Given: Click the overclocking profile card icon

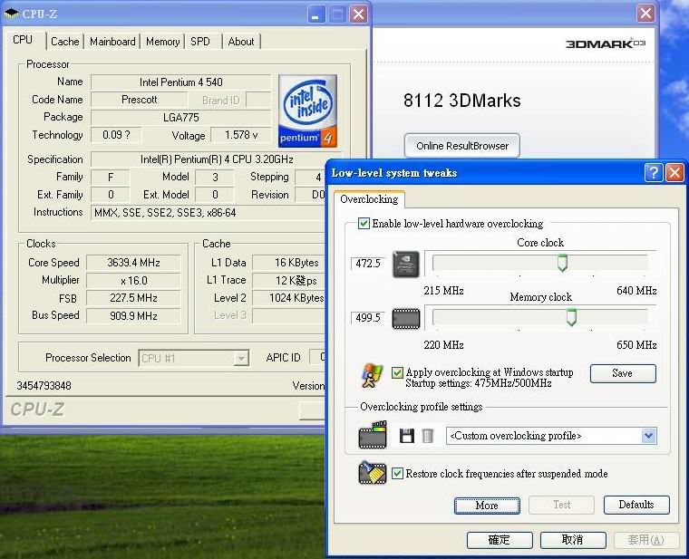Looking at the screenshot, I should click(373, 435).
